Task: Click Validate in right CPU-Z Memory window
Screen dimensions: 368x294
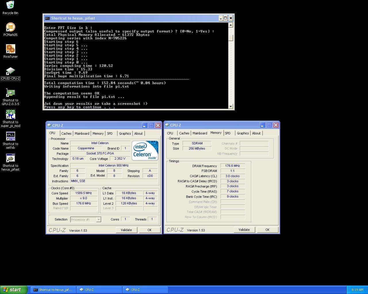Action: [x=244, y=230]
